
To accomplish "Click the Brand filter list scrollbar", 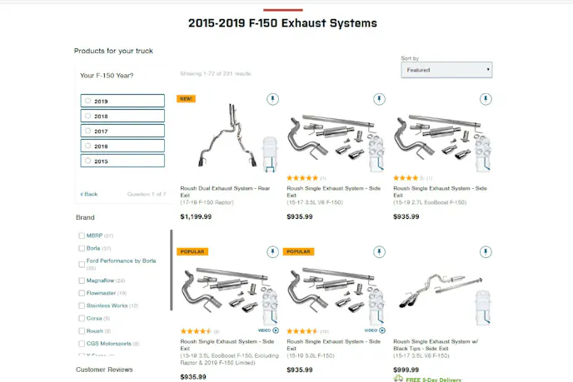I will coord(172,270).
